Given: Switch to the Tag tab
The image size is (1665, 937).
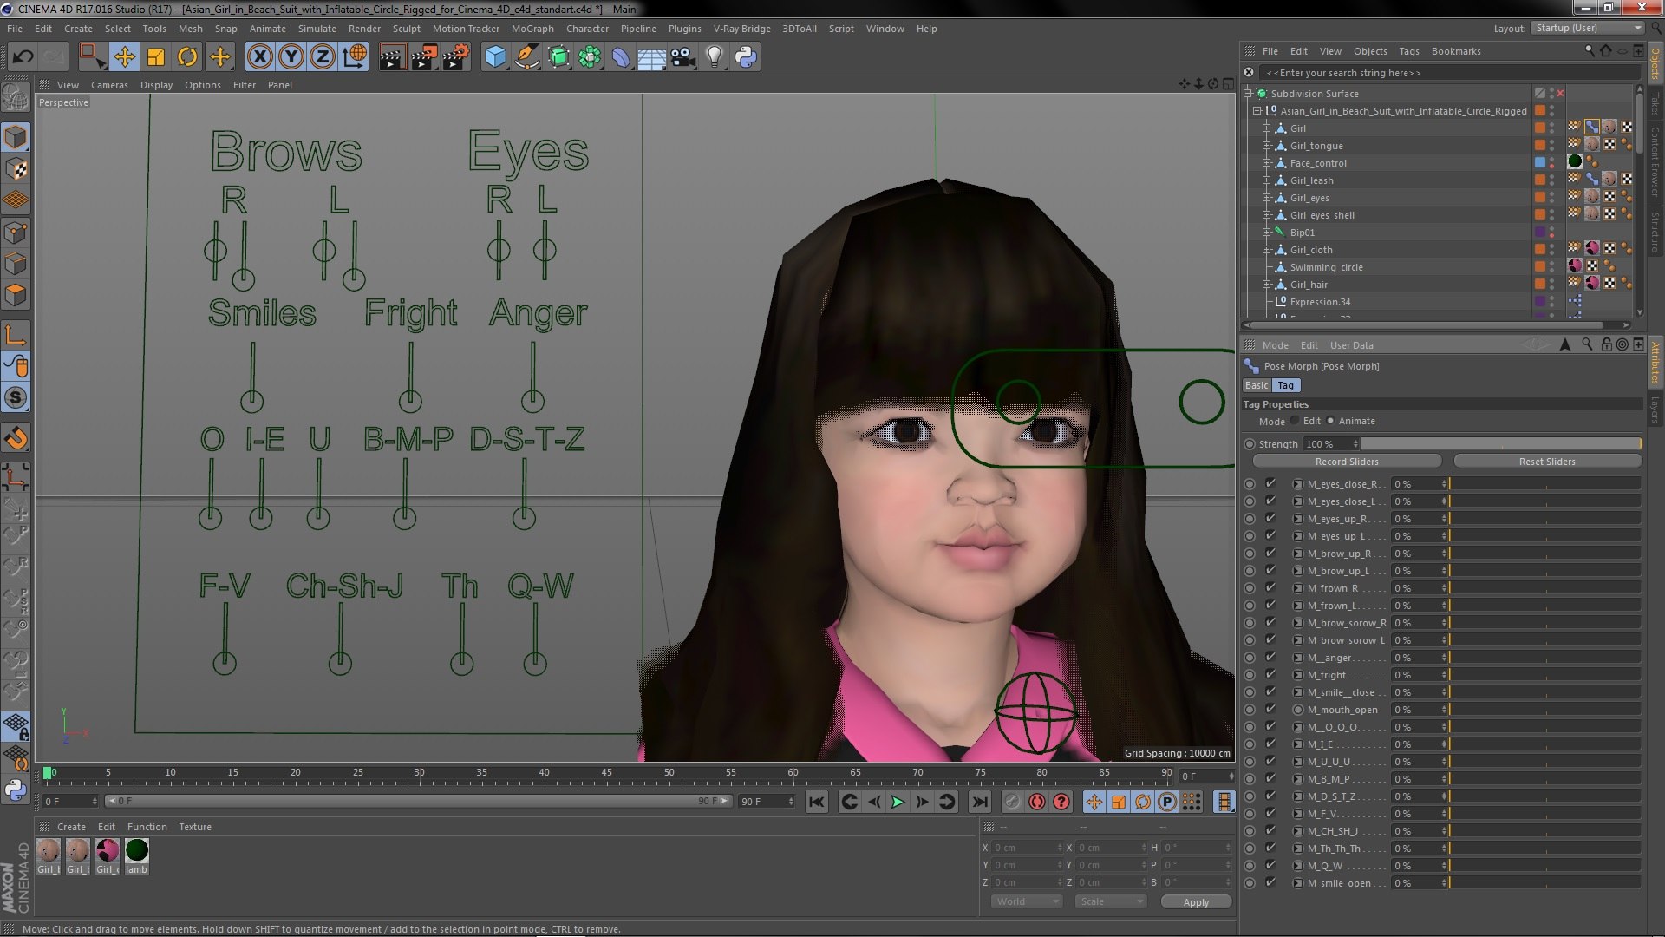Looking at the screenshot, I should tap(1285, 385).
